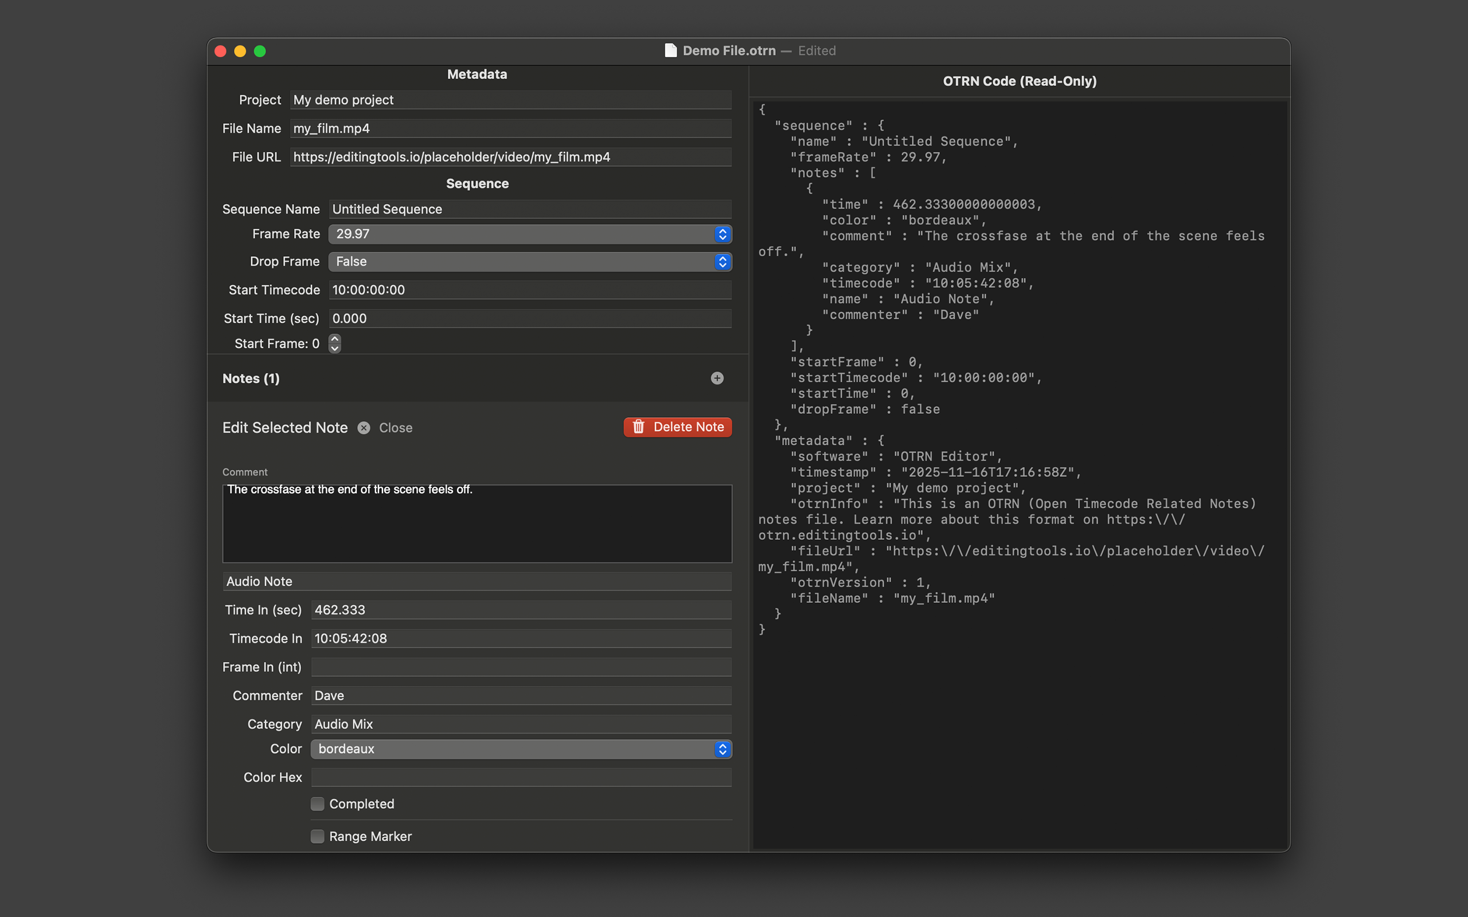Click the Start Timecode field
Screen dimensions: 1468x917
pyautogui.click(x=530, y=290)
